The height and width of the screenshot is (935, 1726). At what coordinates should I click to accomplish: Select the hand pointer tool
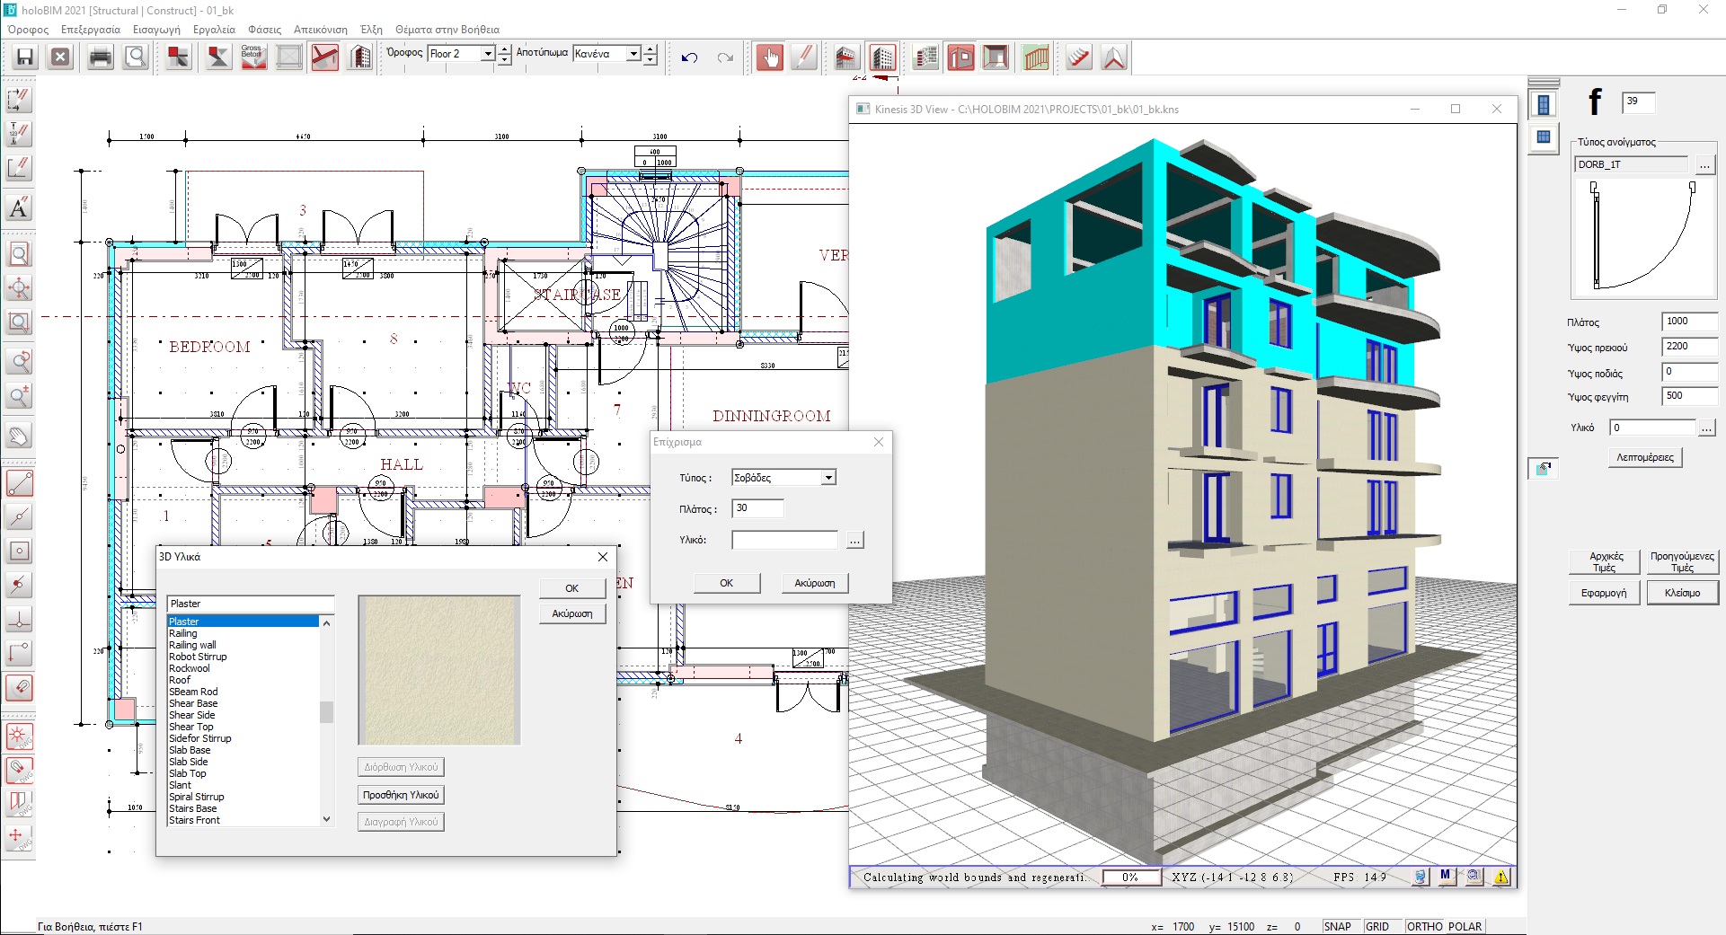point(769,57)
